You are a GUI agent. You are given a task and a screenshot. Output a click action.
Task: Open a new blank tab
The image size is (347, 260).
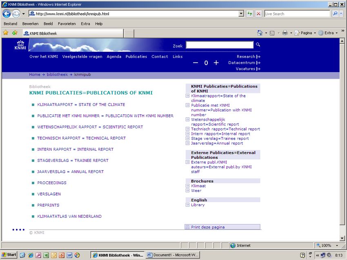[x=129, y=33]
